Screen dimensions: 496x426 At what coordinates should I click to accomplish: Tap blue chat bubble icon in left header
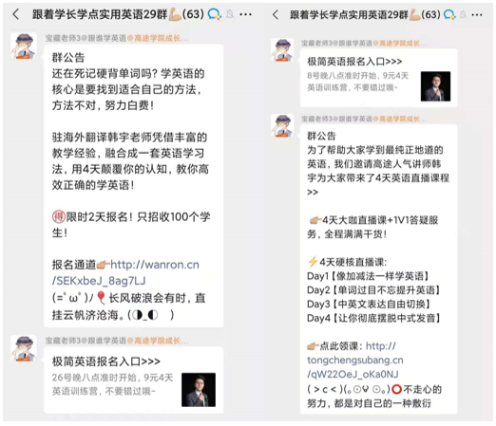(215, 14)
